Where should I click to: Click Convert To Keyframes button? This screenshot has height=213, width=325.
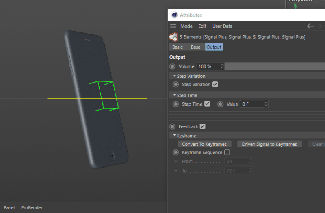[x=204, y=144]
